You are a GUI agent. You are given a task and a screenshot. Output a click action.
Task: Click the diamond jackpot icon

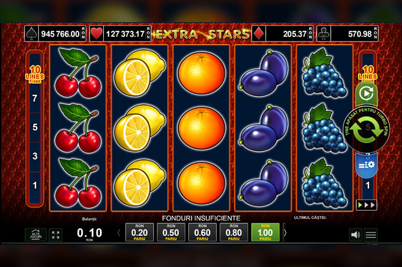tap(258, 34)
